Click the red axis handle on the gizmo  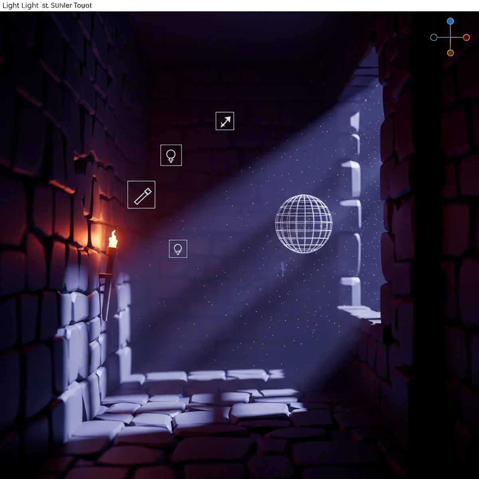tap(466, 38)
